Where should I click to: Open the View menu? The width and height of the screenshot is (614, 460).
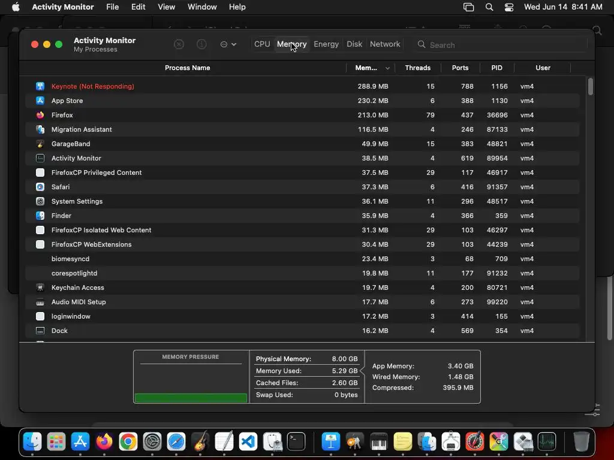pos(167,7)
